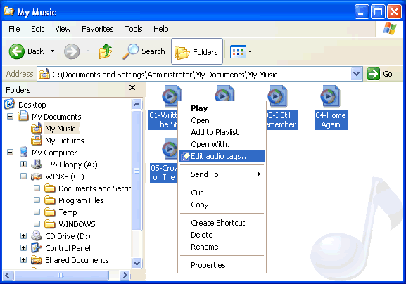This screenshot has height=284, width=406.
Task: Expand CD Drive (D:) node
Action: click(x=23, y=236)
